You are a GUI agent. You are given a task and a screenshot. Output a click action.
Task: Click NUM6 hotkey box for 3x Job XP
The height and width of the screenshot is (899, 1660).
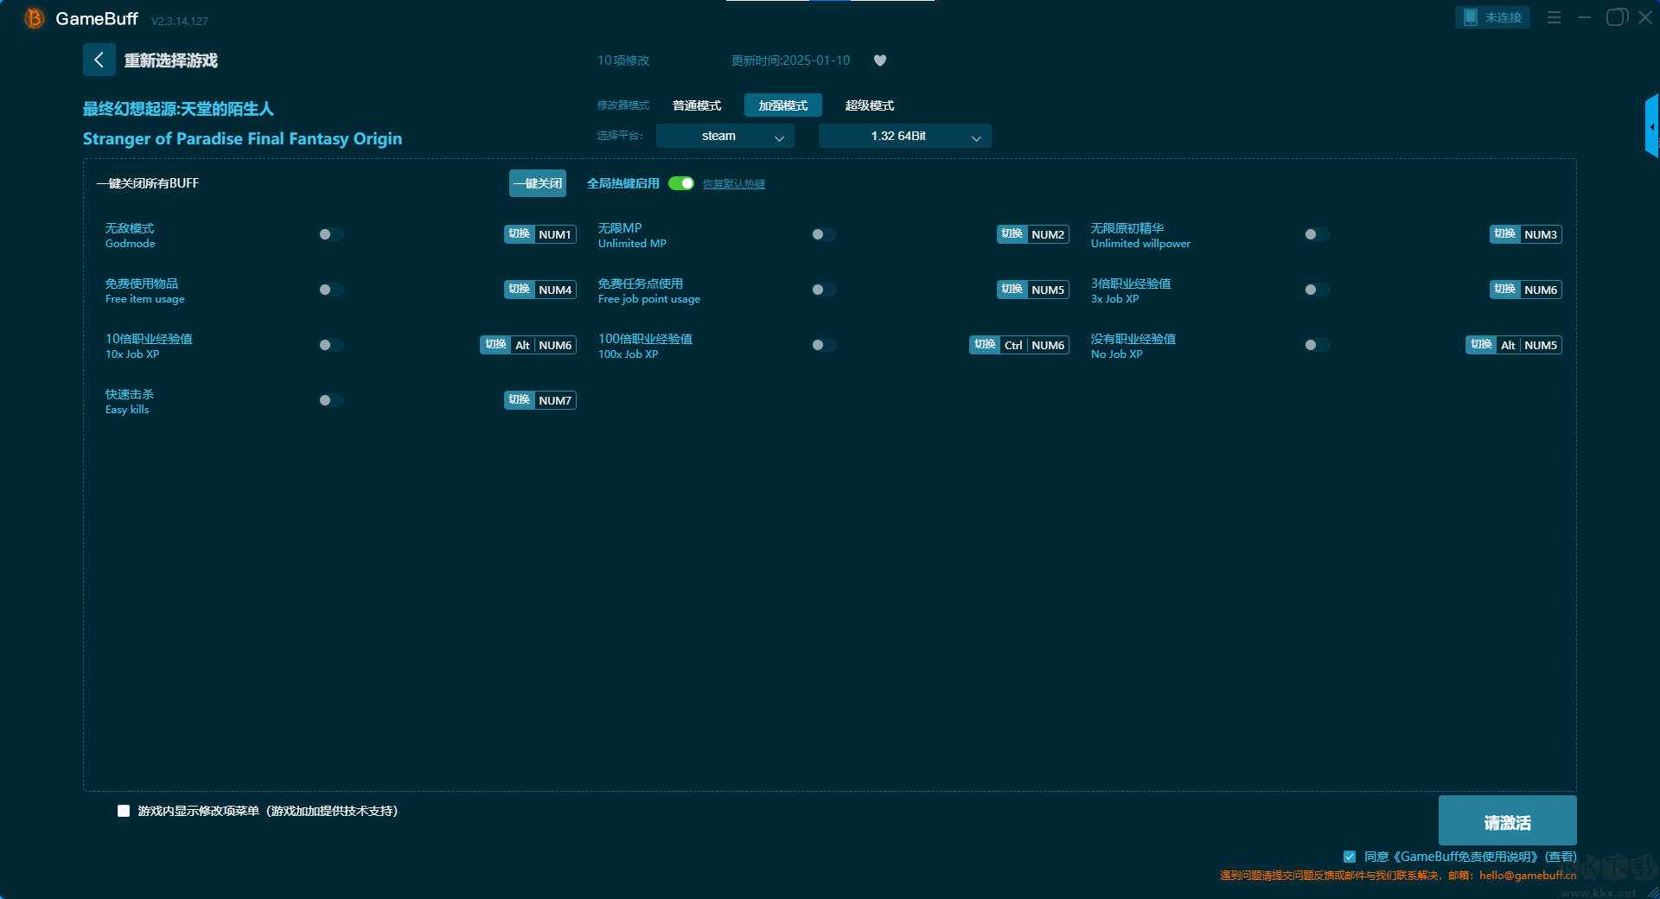coord(1541,290)
